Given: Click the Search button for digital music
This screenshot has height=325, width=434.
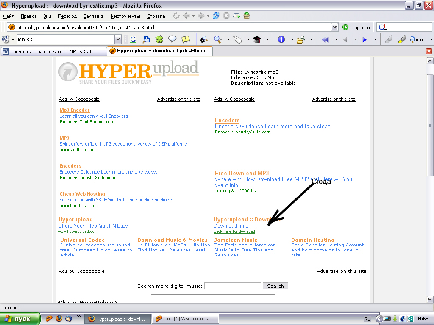Looking at the screenshot, I should click(275, 286).
